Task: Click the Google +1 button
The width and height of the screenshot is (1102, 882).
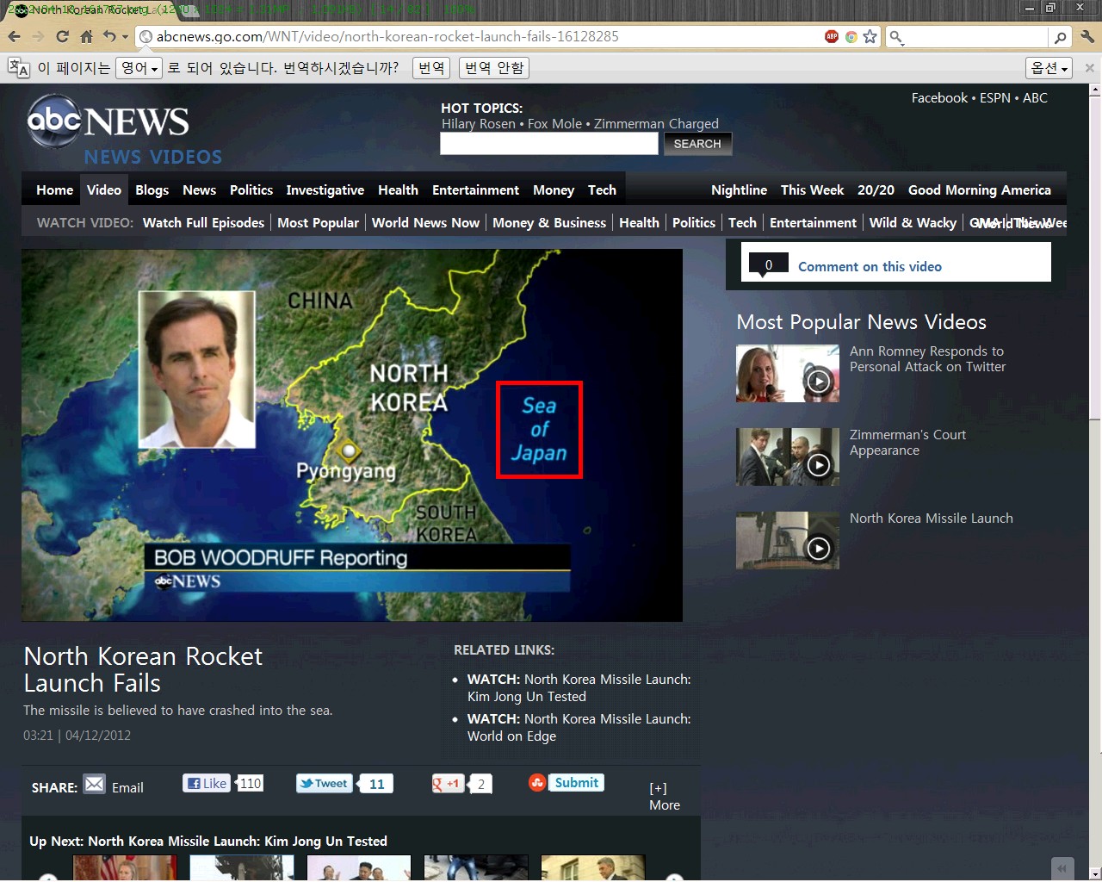Action: pyautogui.click(x=448, y=784)
